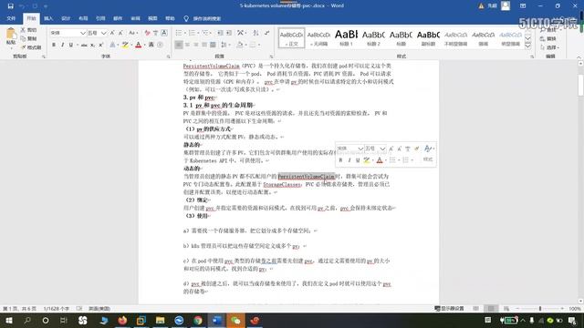Viewport: 584px width, 328px height.
Task: Toggle Bold in the ribbon font group
Action: point(54,45)
